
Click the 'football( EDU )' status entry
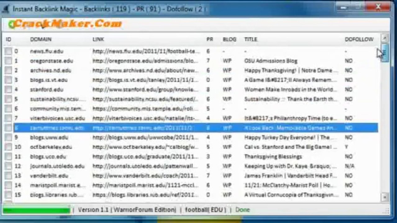[x=205, y=210]
